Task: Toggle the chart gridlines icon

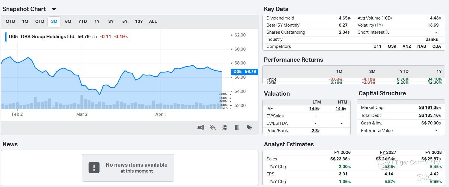Action: [x=237, y=128]
